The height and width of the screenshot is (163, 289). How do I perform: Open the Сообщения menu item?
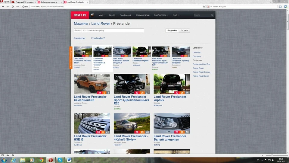(x=125, y=15)
